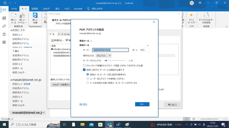
Task: Open Calendar from the left navigation bar
Action: click(4, 18)
